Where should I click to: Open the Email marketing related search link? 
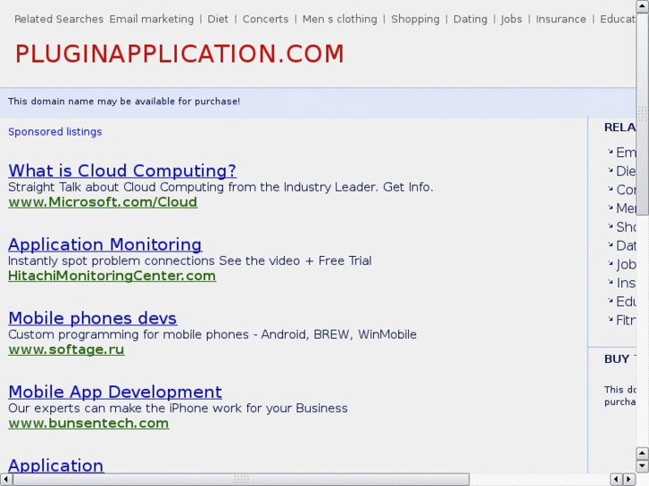[x=152, y=20]
